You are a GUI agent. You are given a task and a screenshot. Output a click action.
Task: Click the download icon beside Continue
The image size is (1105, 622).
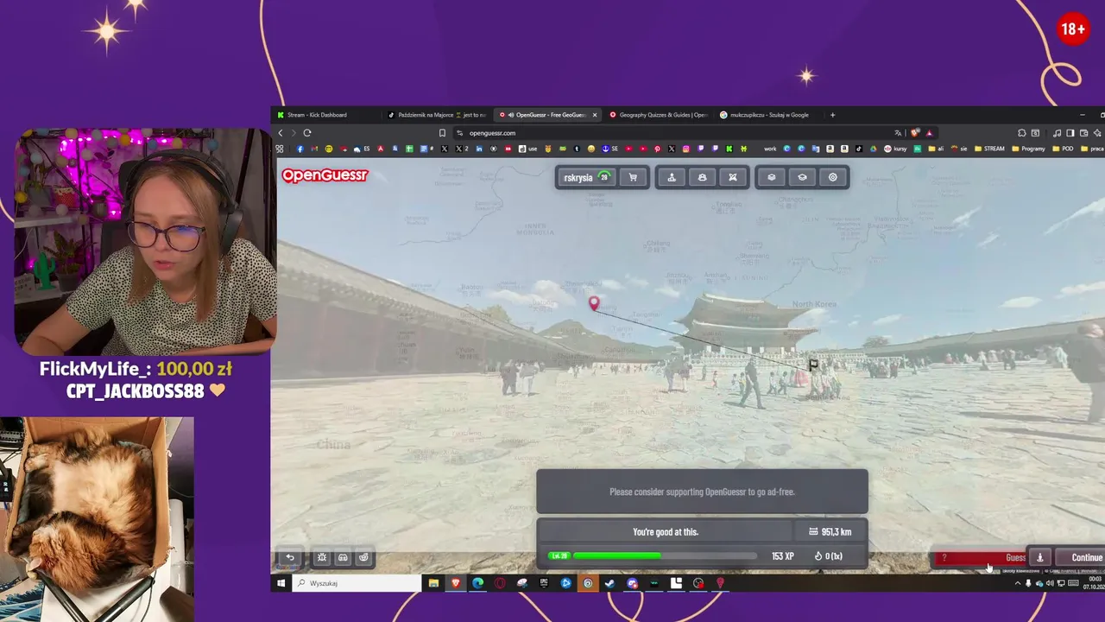1040,557
